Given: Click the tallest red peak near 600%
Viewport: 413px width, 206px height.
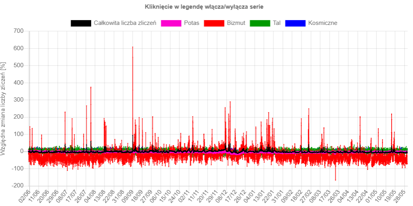Looking at the screenshot, I should 133,47.
